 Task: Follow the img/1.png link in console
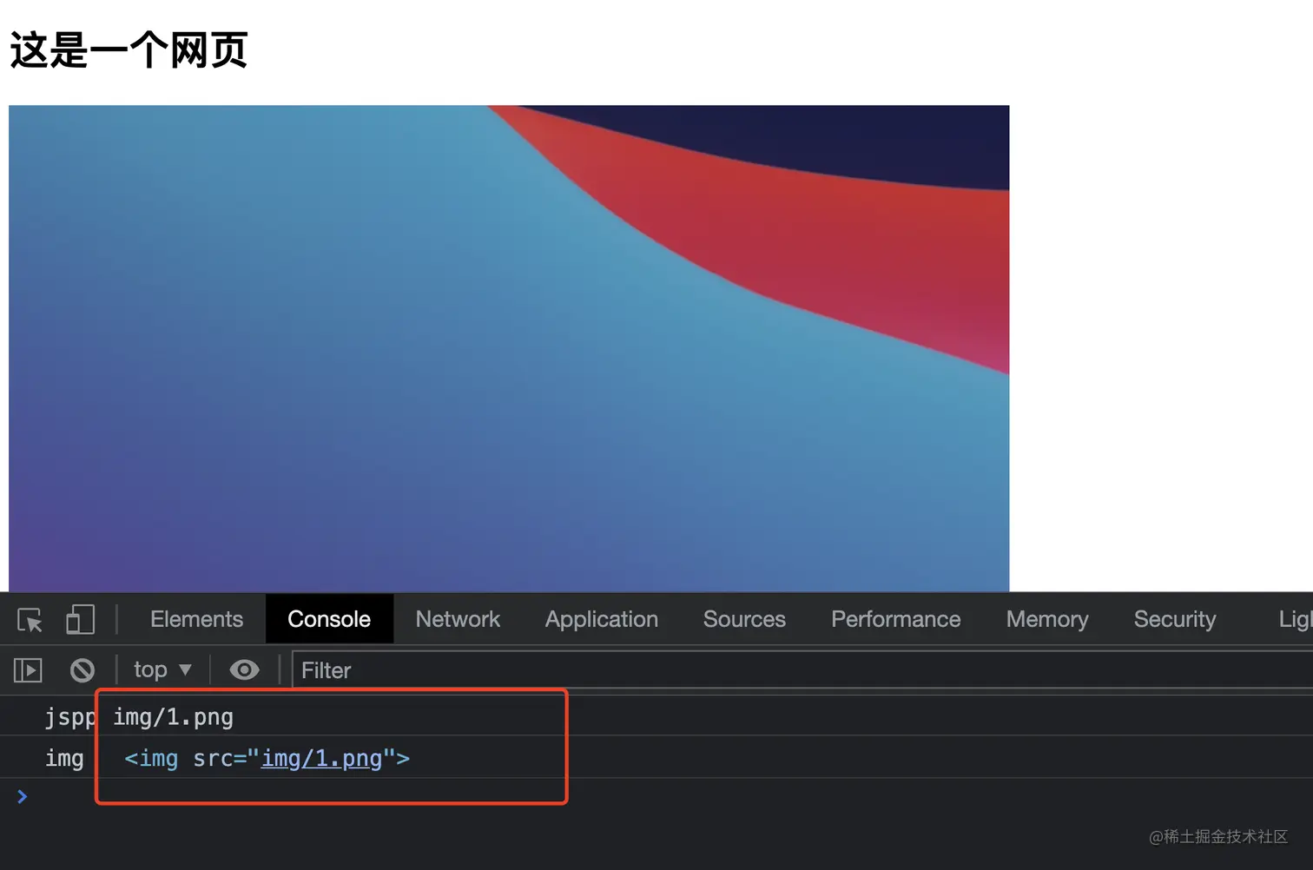click(321, 758)
